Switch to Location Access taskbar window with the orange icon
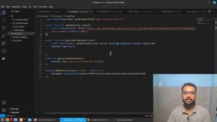The image size is (217, 122). pyautogui.click(x=46, y=120)
